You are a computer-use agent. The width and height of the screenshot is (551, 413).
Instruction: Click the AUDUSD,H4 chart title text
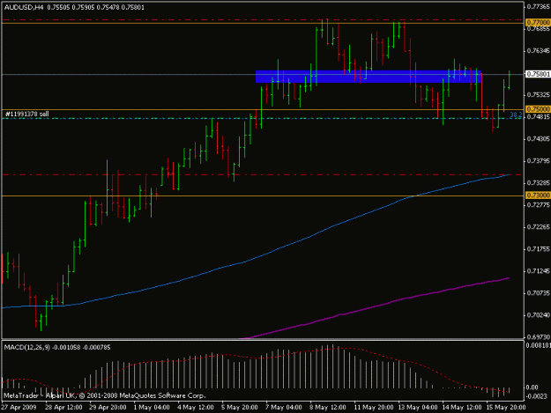point(24,7)
